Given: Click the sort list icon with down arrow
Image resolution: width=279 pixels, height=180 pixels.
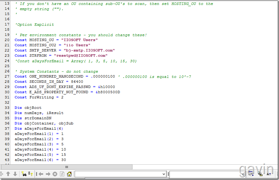Looking at the screenshot, I should 251,174.
